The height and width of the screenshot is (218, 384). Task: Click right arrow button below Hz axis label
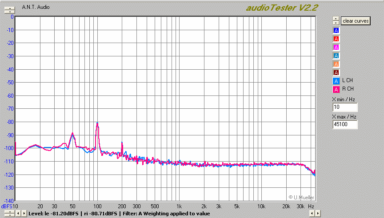tap(318, 214)
